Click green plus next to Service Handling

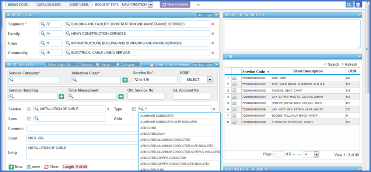61,96
